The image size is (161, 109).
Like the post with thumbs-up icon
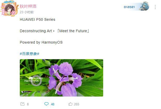tap(70, 104)
